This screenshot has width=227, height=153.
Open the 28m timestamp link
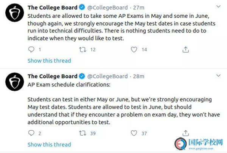[138, 76]
